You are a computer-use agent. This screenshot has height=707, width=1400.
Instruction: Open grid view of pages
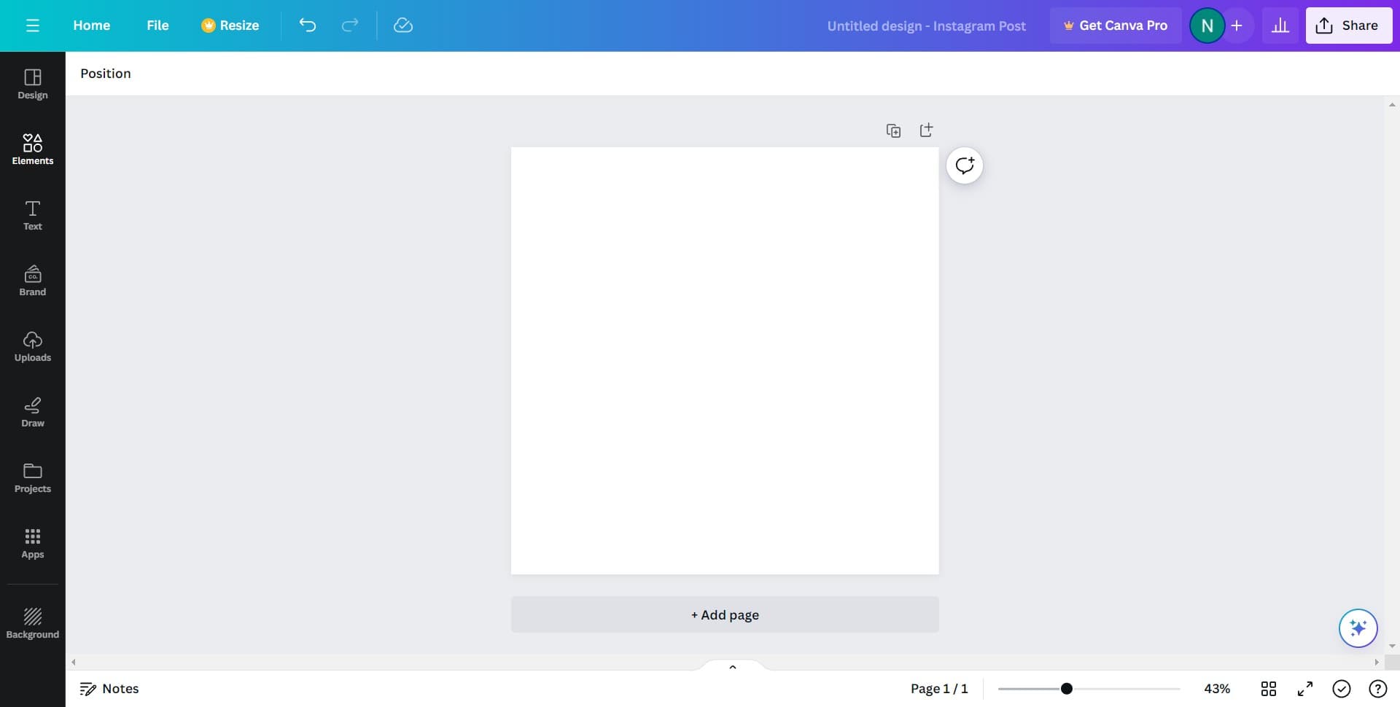click(x=1269, y=688)
